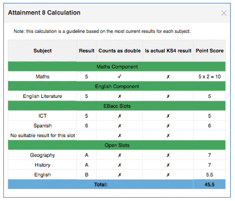Image resolution: width=235 pixels, height=201 pixels.
Task: Select the Point Score column header
Action: point(209,51)
